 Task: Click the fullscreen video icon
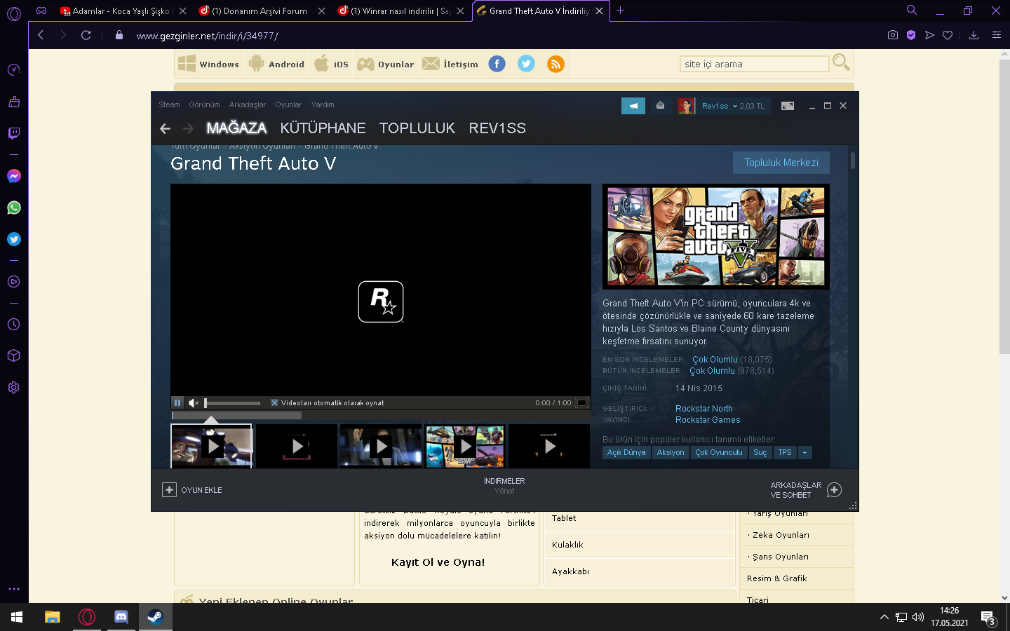click(x=581, y=403)
